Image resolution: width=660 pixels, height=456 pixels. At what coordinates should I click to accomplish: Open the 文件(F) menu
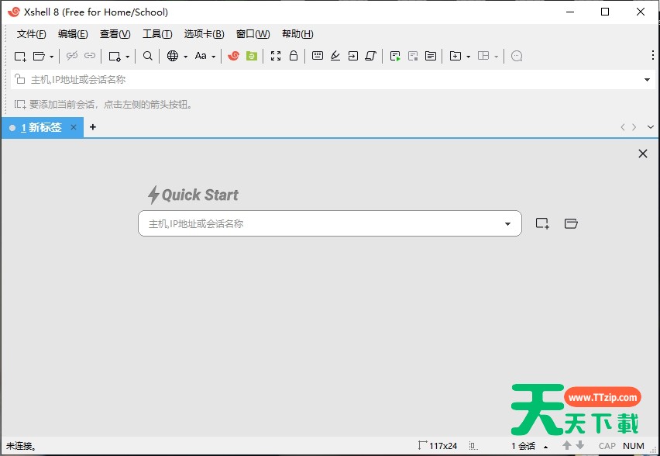[31, 34]
